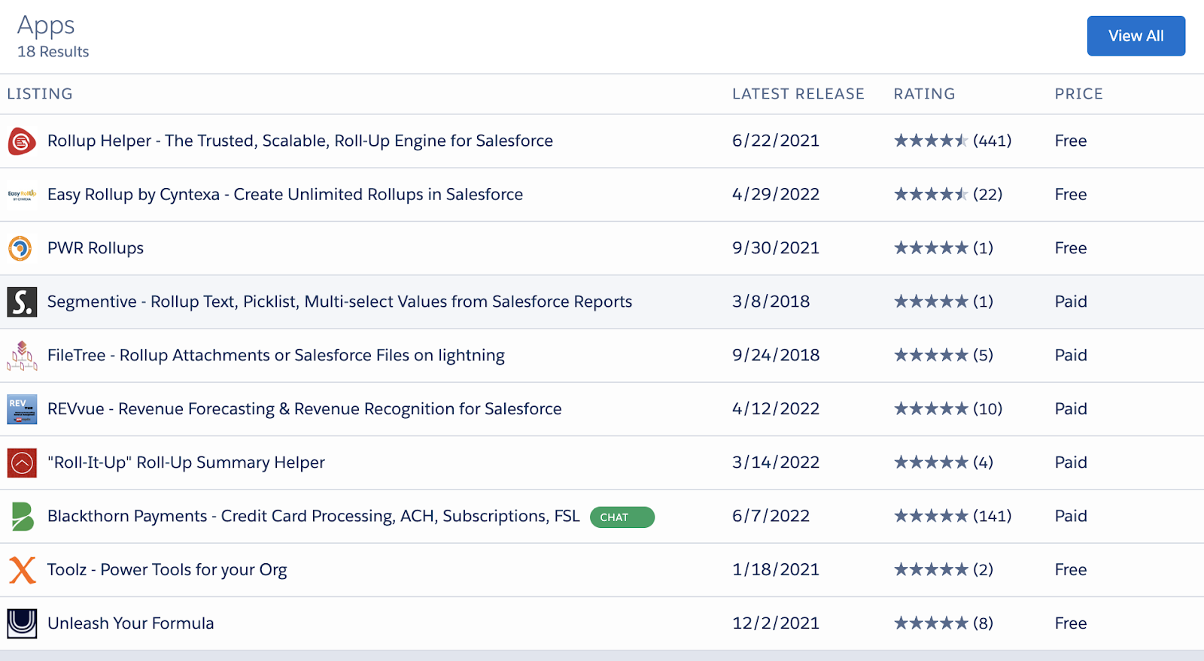The image size is (1204, 661).
Task: Click the Unleash Your Formula icon
Action: [22, 623]
